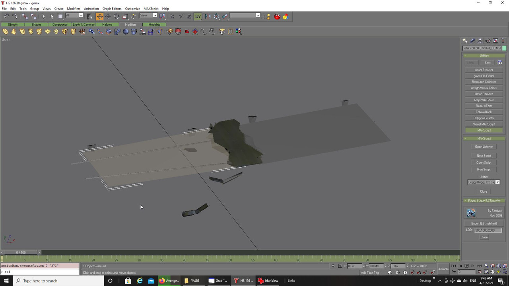
Task: Open the MAXScript menu in menu bar
Action: (x=151, y=8)
